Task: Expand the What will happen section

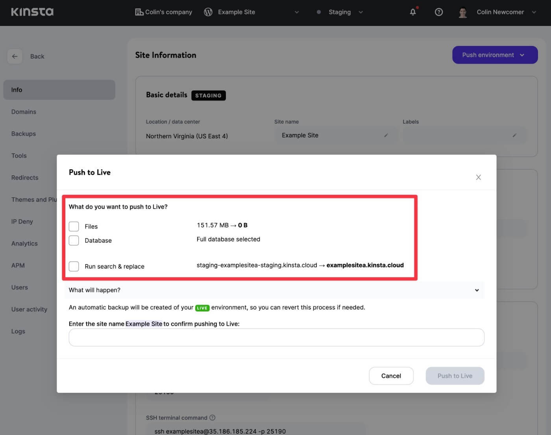Action: 274,290
